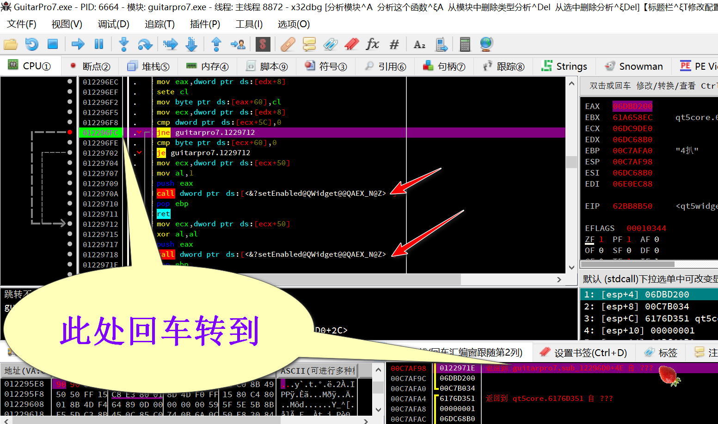Open the 视图(V) menu
The image size is (718, 424).
coord(67,24)
